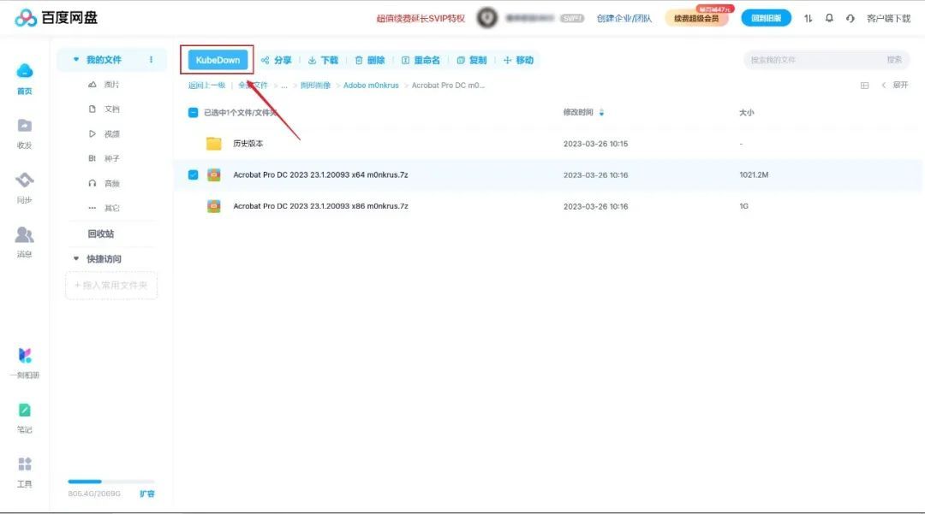Viewport: 925px width, 514px height.
Task: Collapse the 我的文件 tree section
Action: tap(75, 60)
